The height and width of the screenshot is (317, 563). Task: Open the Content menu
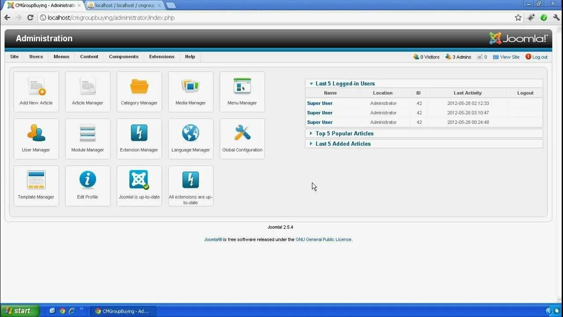pos(89,57)
